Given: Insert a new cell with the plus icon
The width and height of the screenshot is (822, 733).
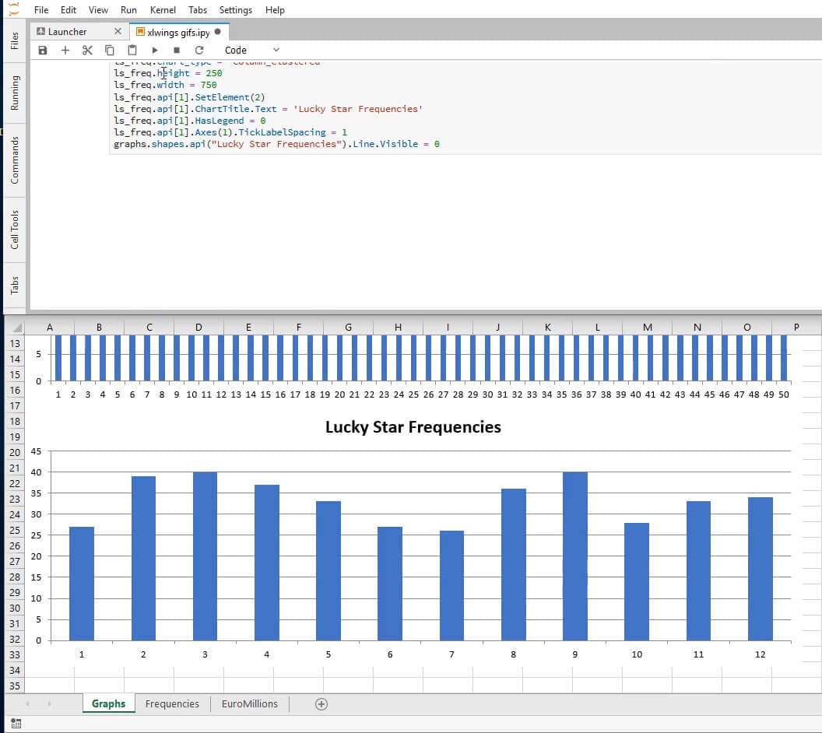Looking at the screenshot, I should pyautogui.click(x=65, y=50).
